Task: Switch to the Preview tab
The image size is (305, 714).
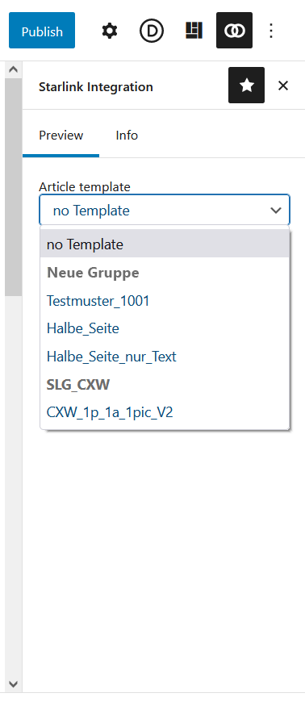Action: [61, 136]
